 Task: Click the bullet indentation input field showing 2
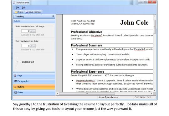tap(26, 31)
